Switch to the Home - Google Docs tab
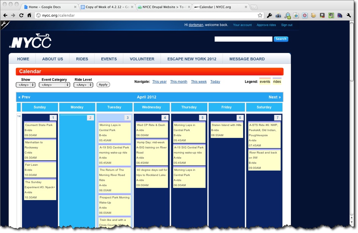The image size is (358, 233). click(49, 7)
